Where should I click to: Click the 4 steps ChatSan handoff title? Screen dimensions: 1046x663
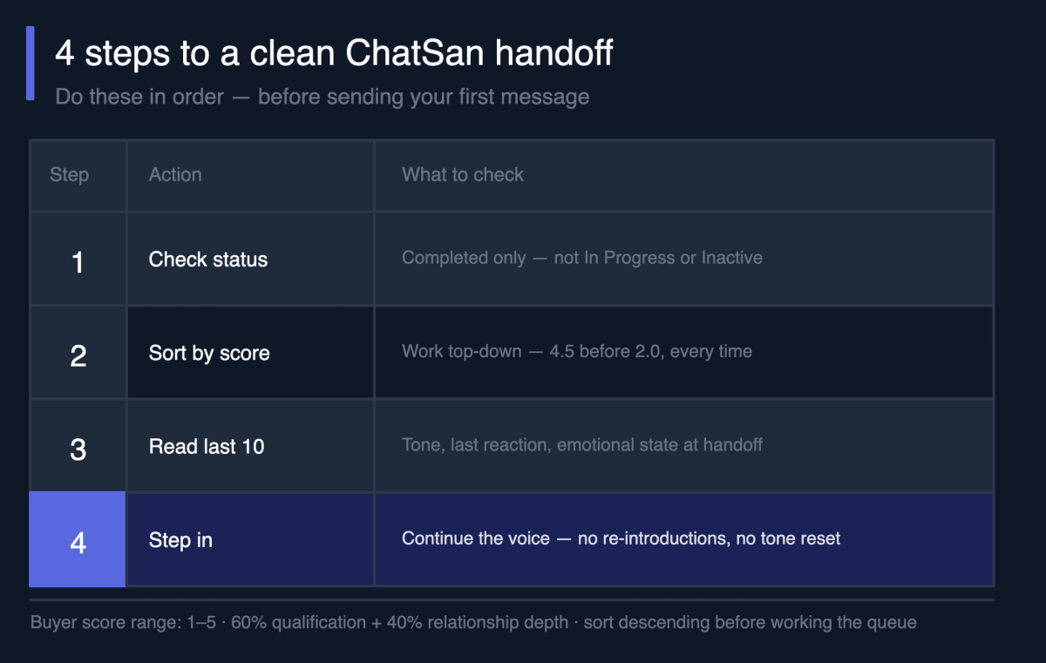(334, 54)
